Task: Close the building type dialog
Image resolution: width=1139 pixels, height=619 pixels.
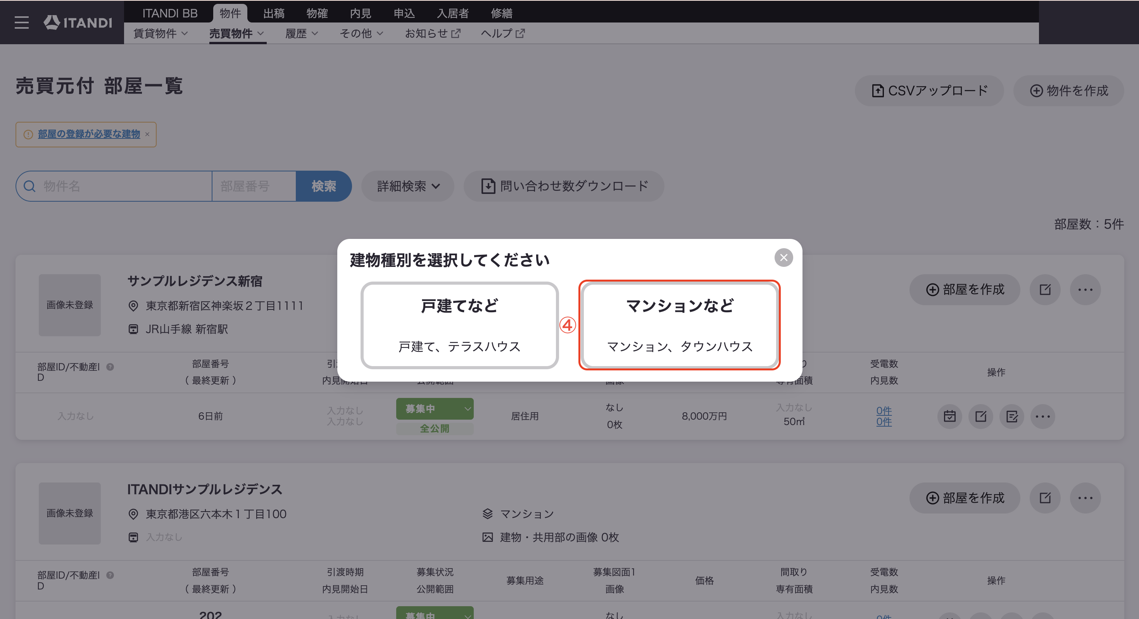Action: coord(783,258)
